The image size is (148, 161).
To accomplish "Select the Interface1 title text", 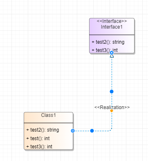I will click(x=112, y=27).
